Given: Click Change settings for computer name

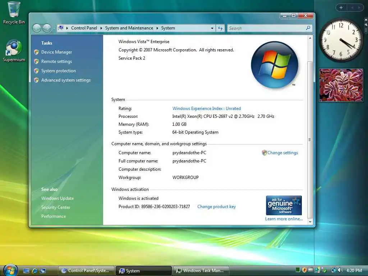Looking at the screenshot, I should click(x=282, y=153).
